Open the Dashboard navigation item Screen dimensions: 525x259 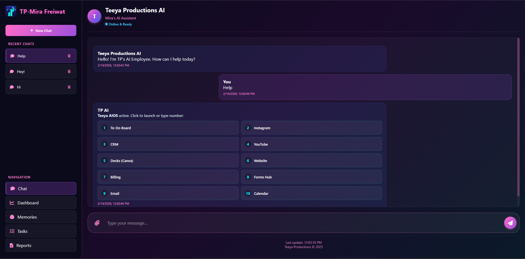pos(41,203)
